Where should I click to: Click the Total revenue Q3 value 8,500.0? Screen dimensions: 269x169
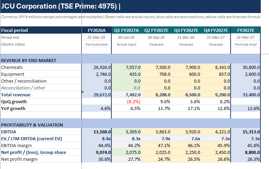pyautogui.click(x=186, y=95)
